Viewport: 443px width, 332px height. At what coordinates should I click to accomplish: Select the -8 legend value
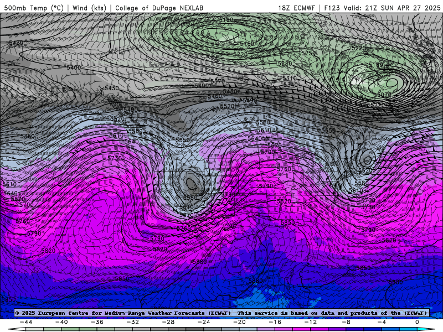(346, 322)
